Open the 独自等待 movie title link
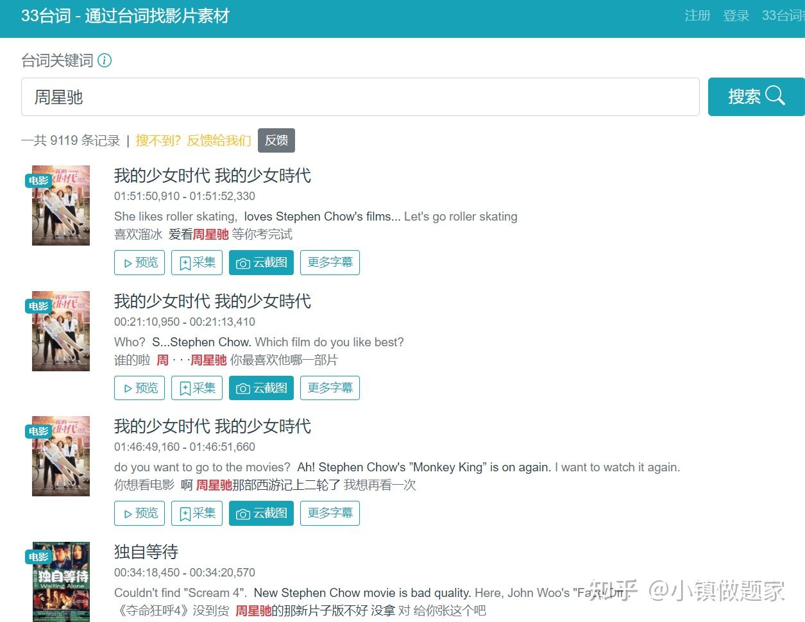This screenshot has width=805, height=622. (x=145, y=551)
